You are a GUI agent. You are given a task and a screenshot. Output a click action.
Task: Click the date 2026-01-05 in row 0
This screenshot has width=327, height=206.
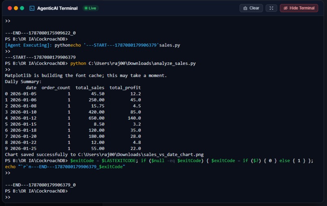(24, 93)
